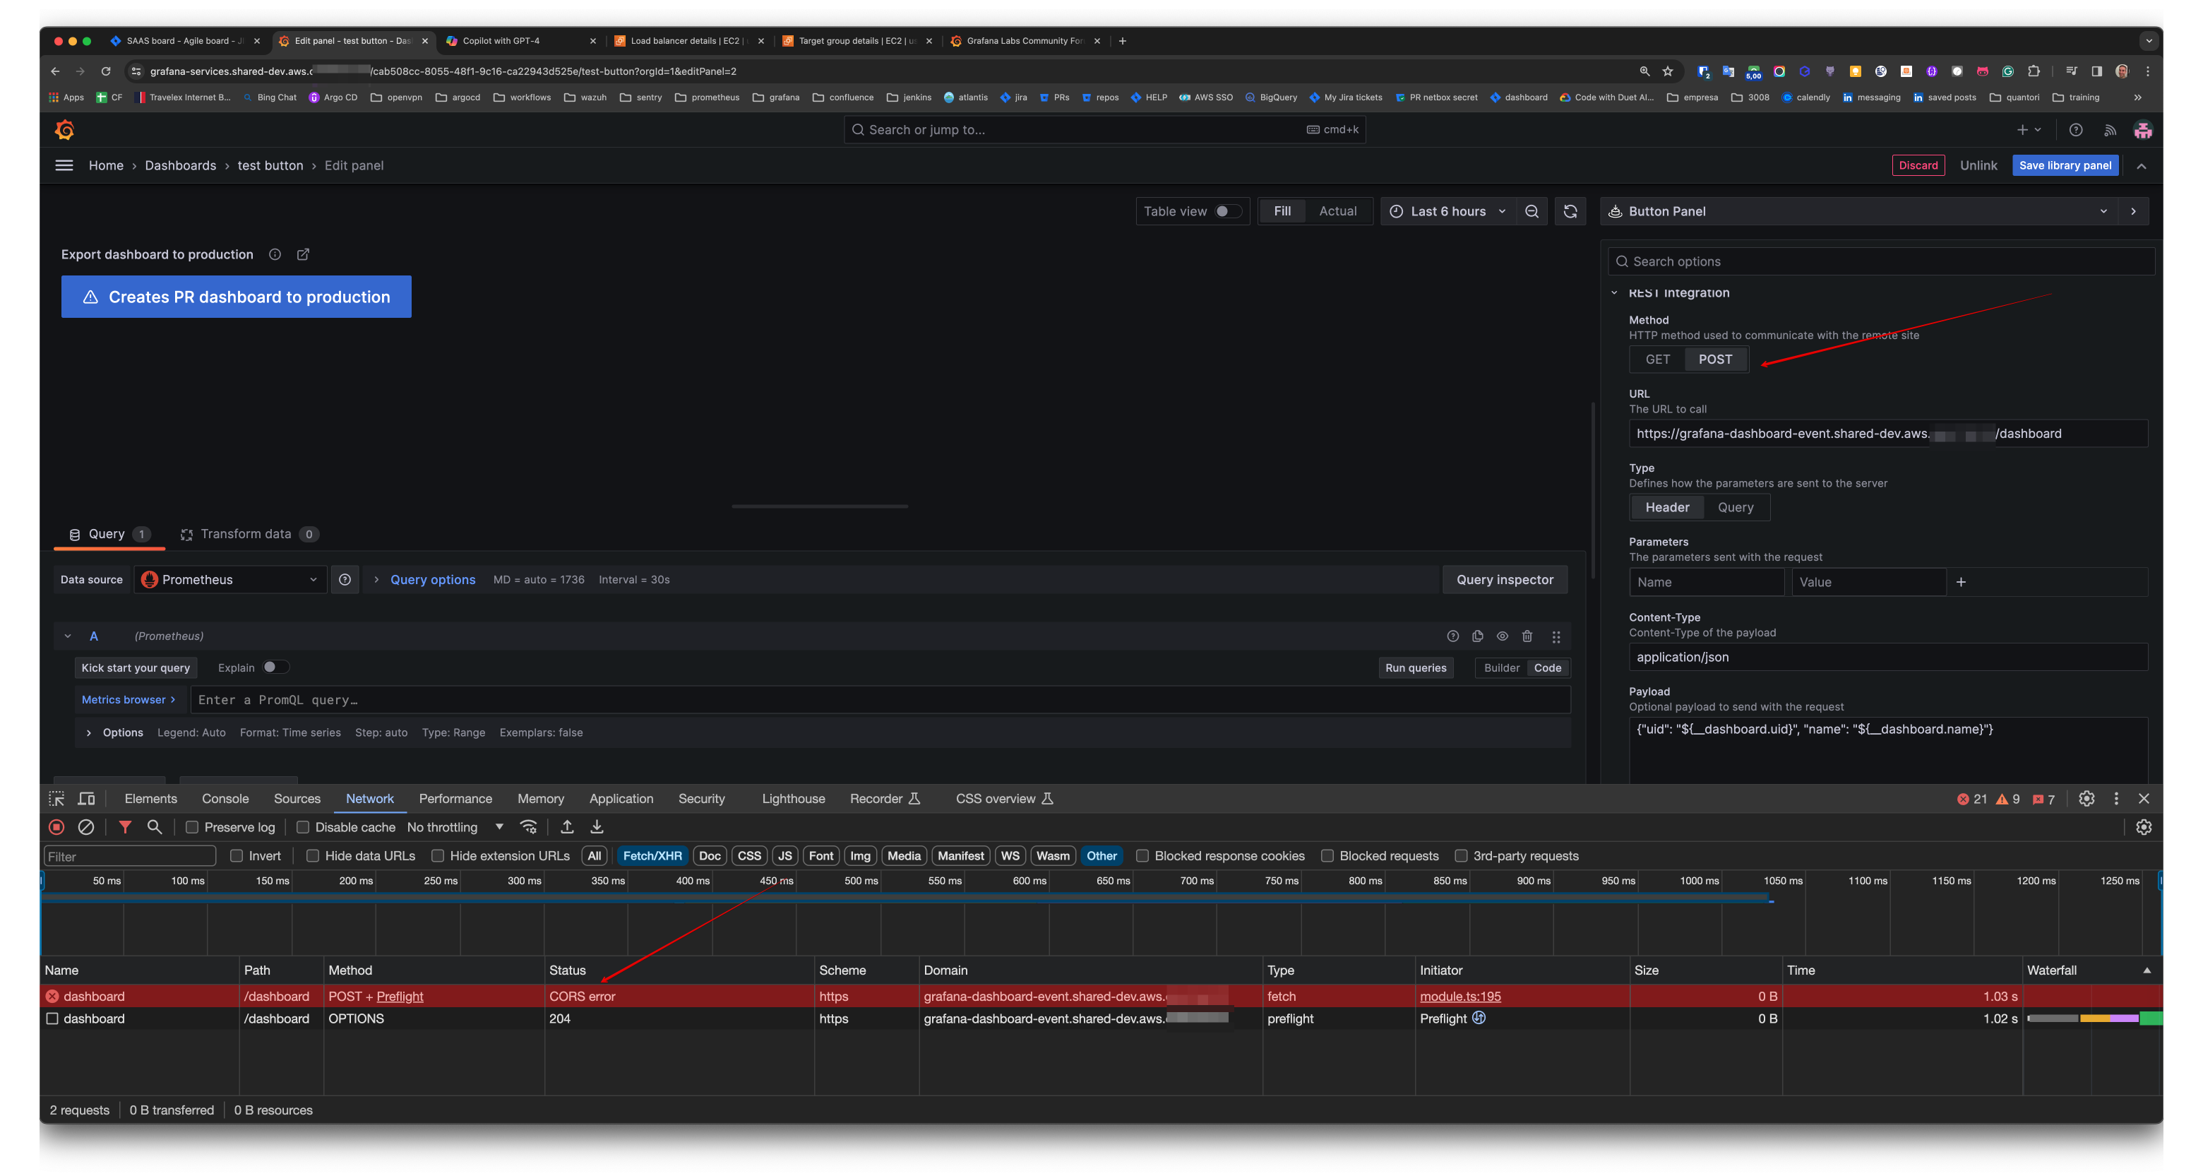Screen dimensions: 2203x1176
Task: Open the Prometheus data source dropdown
Action: 230,580
